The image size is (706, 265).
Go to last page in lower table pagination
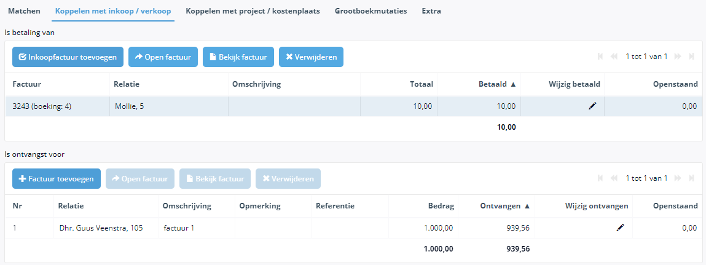[x=692, y=178]
